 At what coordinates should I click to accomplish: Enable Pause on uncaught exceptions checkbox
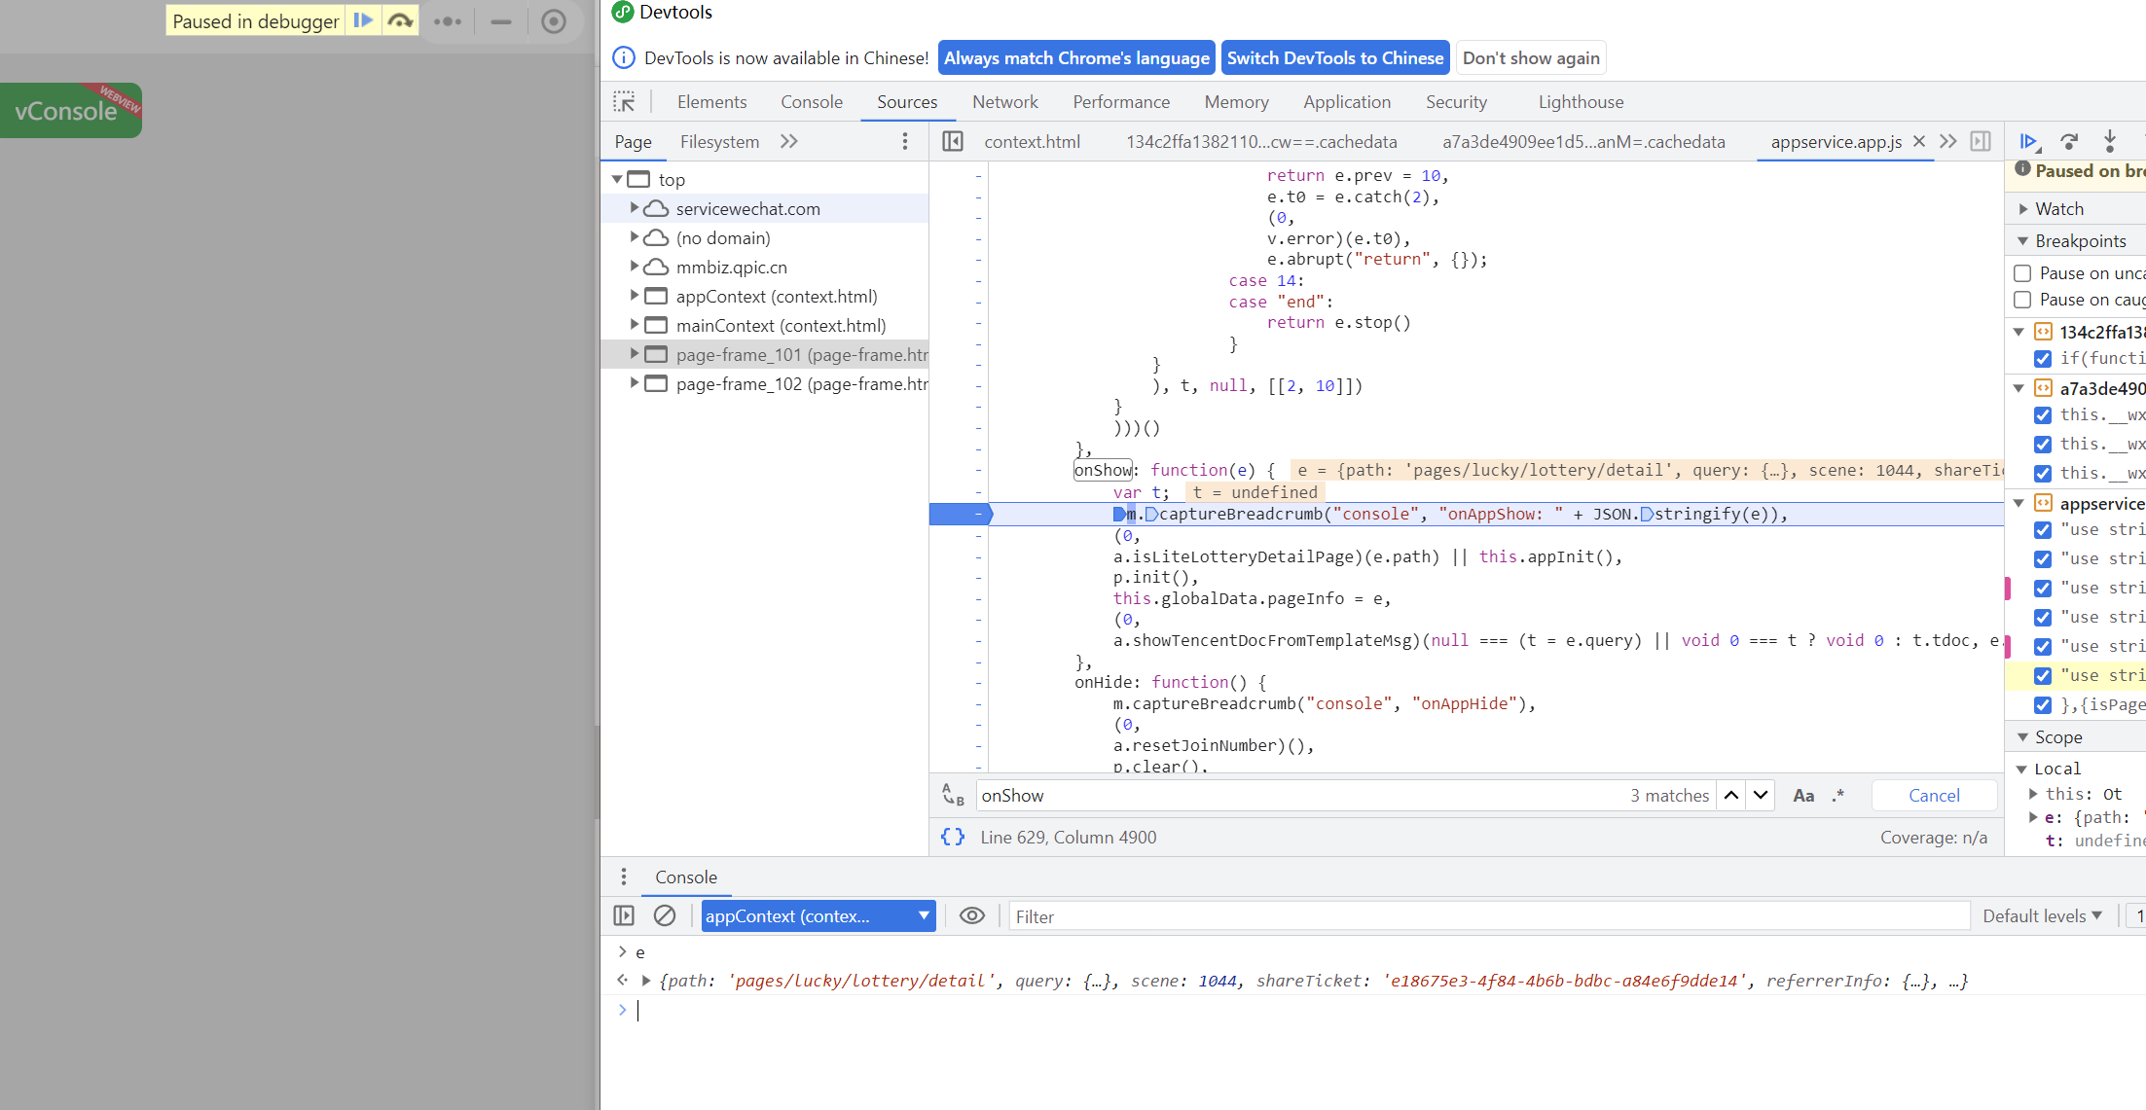(2022, 273)
